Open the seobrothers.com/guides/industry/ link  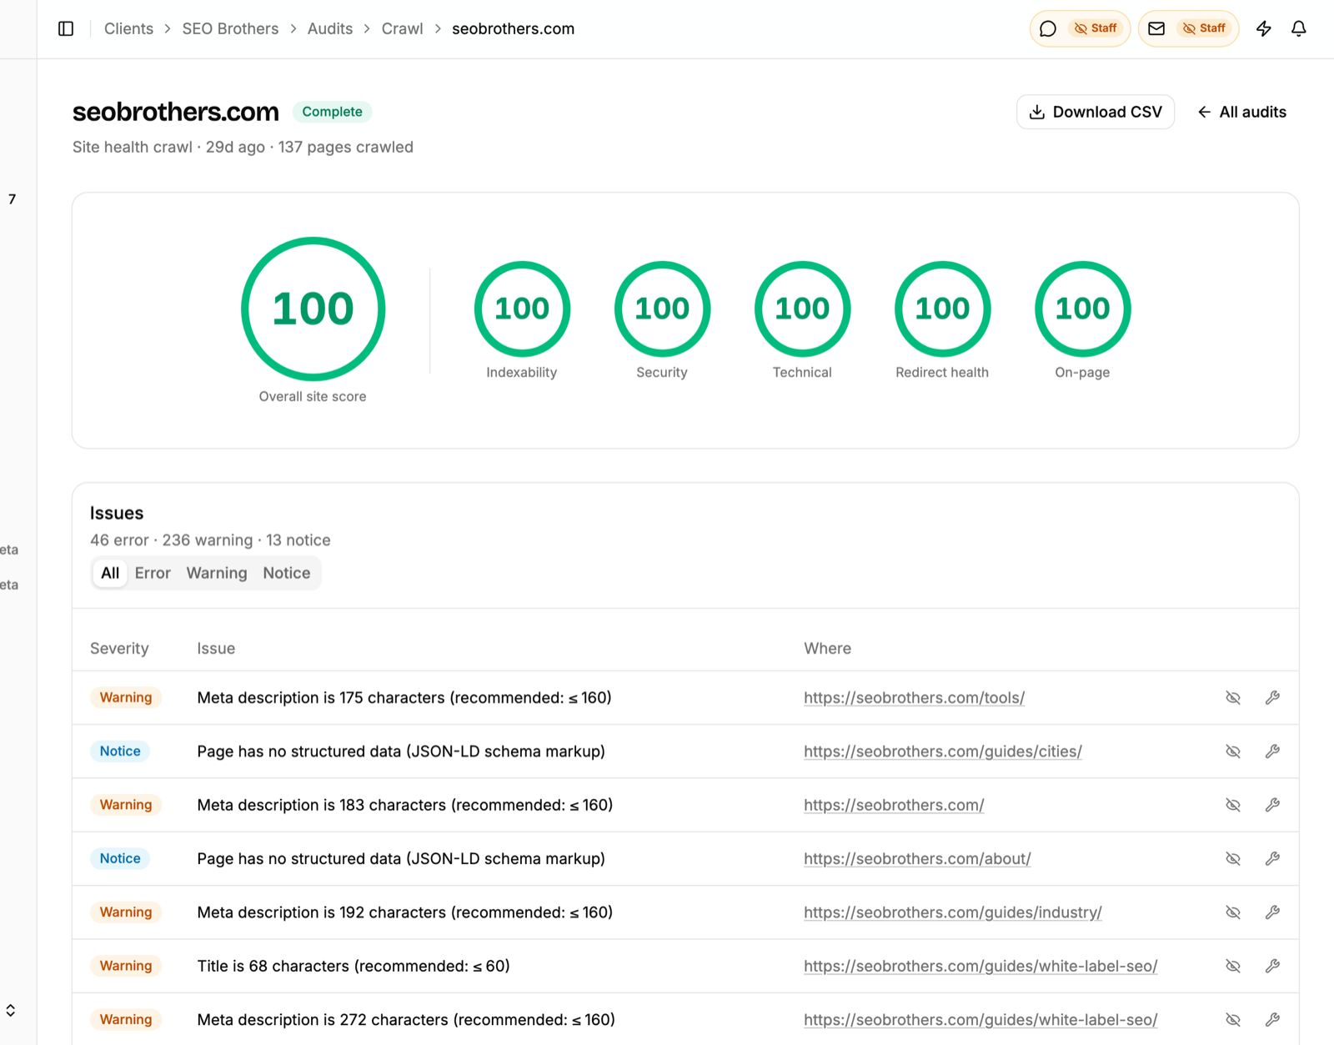[953, 912]
